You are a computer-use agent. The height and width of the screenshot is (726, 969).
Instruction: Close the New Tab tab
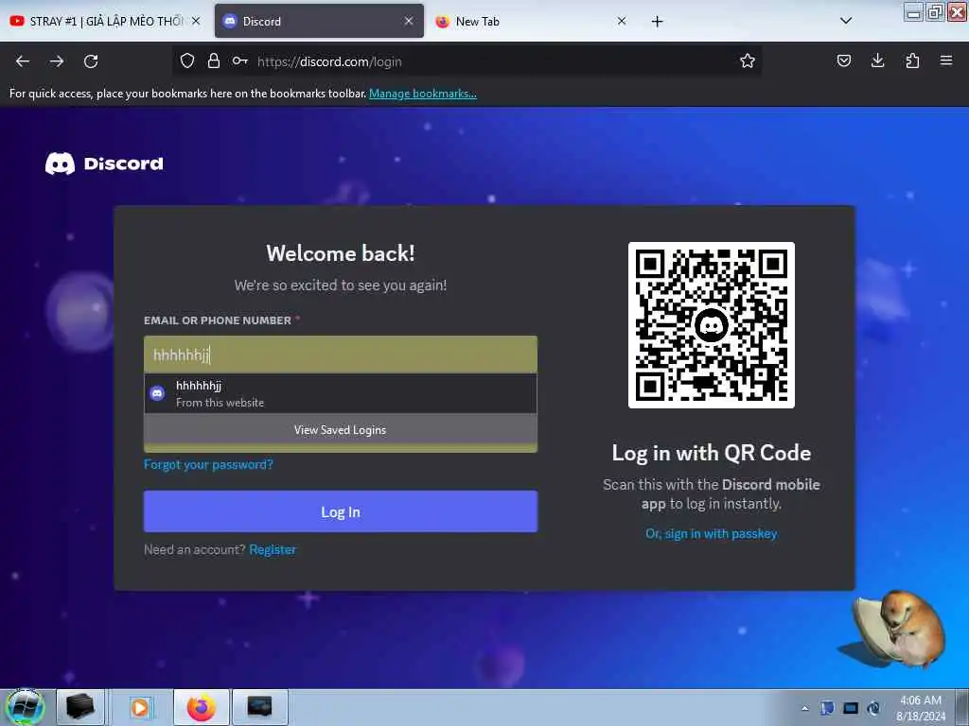click(622, 21)
